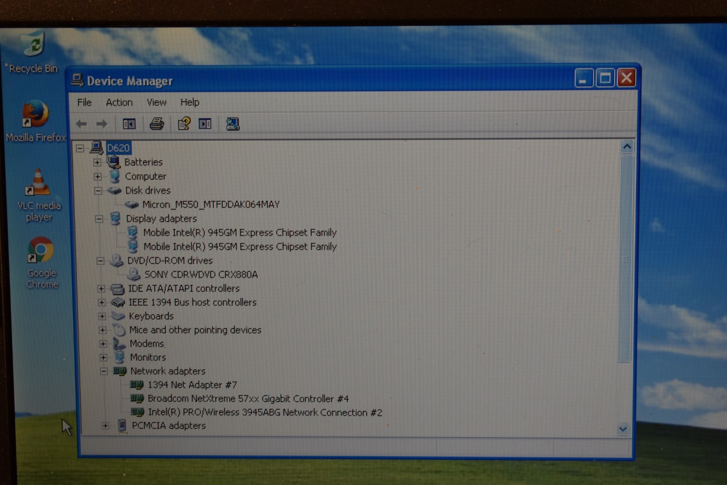The height and width of the screenshot is (485, 727).
Task: Expand IEEE 1394 Bus host controllers
Action: [102, 302]
